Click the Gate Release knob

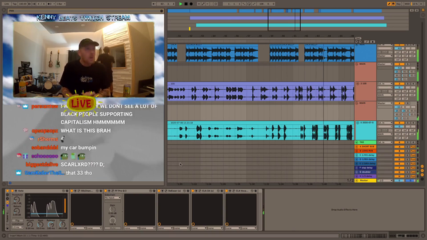(x=51, y=225)
